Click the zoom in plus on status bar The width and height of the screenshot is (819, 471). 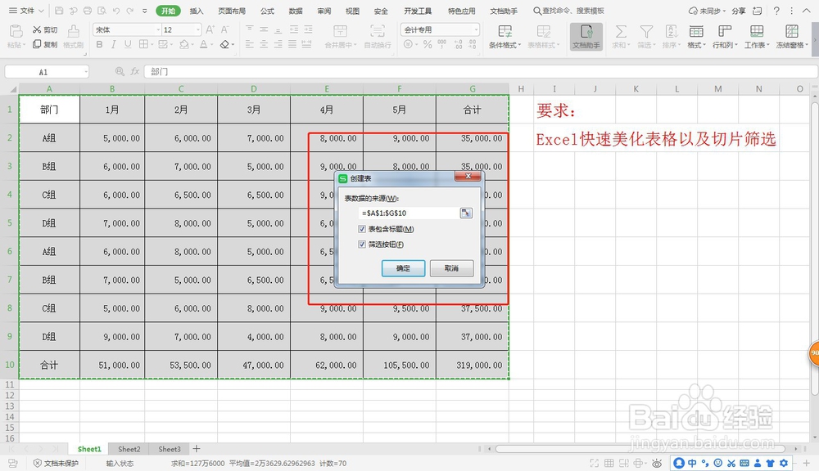pyautogui.click(x=807, y=463)
